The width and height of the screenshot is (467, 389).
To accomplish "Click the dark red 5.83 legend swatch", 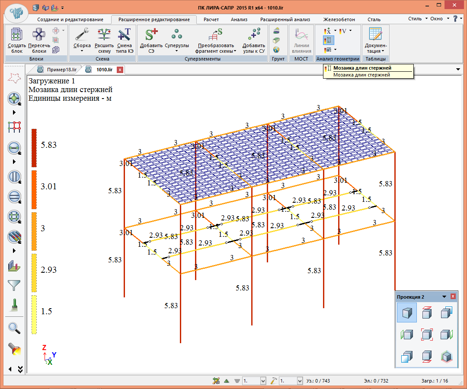I will pyautogui.click(x=34, y=148).
